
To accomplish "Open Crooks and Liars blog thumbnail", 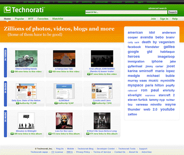I will (x=102, y=91).
